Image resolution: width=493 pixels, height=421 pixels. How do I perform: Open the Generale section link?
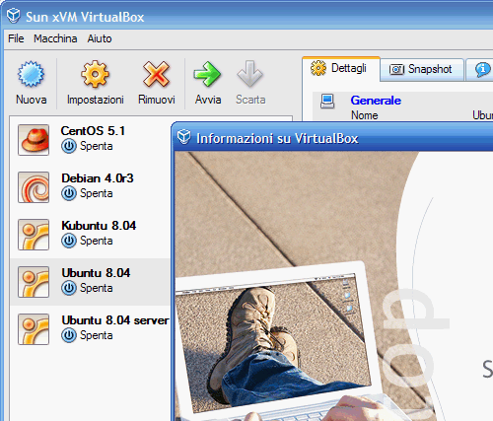click(376, 101)
